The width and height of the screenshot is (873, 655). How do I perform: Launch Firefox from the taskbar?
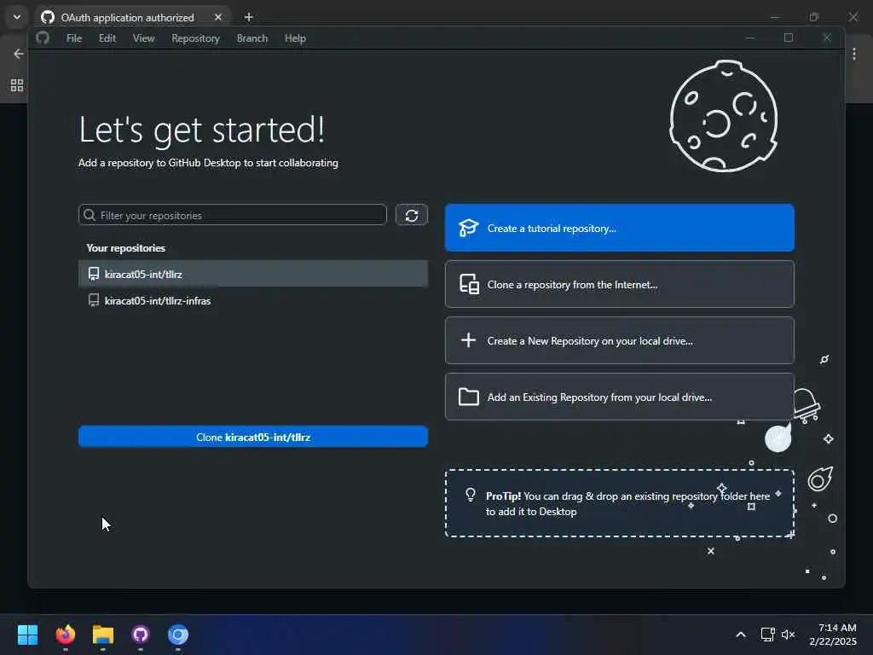tap(66, 635)
